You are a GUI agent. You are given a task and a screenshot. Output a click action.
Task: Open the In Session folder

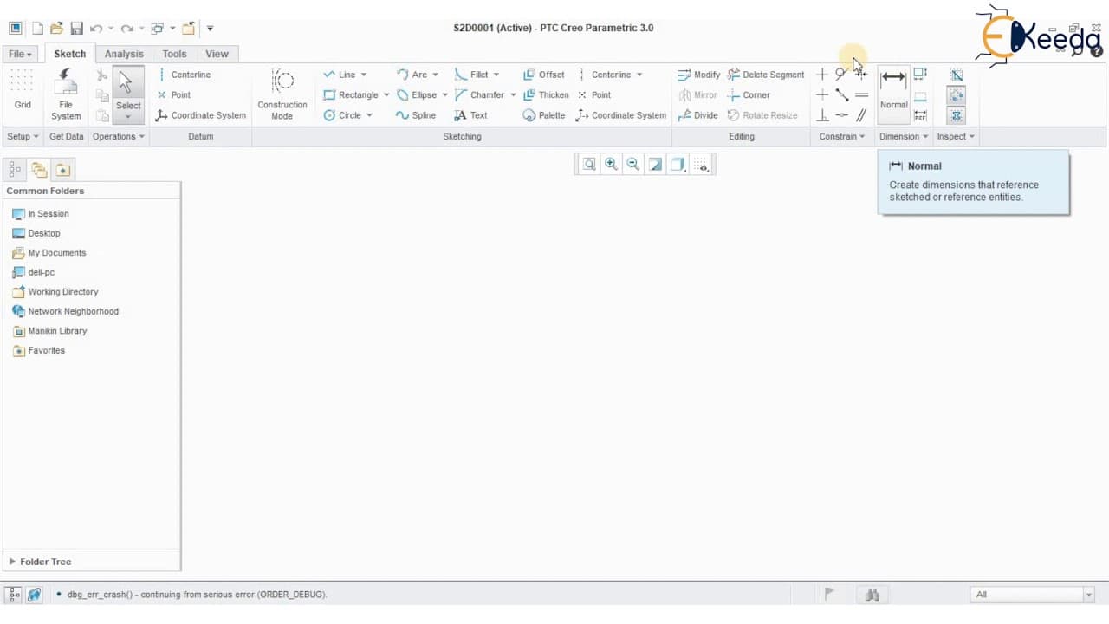click(x=41, y=214)
